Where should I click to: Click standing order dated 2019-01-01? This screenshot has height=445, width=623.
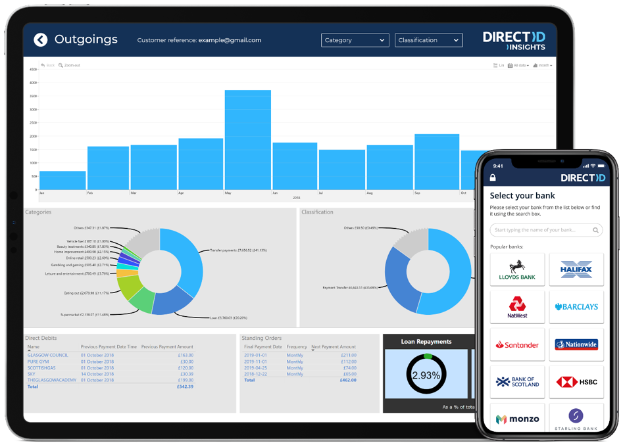click(x=300, y=356)
